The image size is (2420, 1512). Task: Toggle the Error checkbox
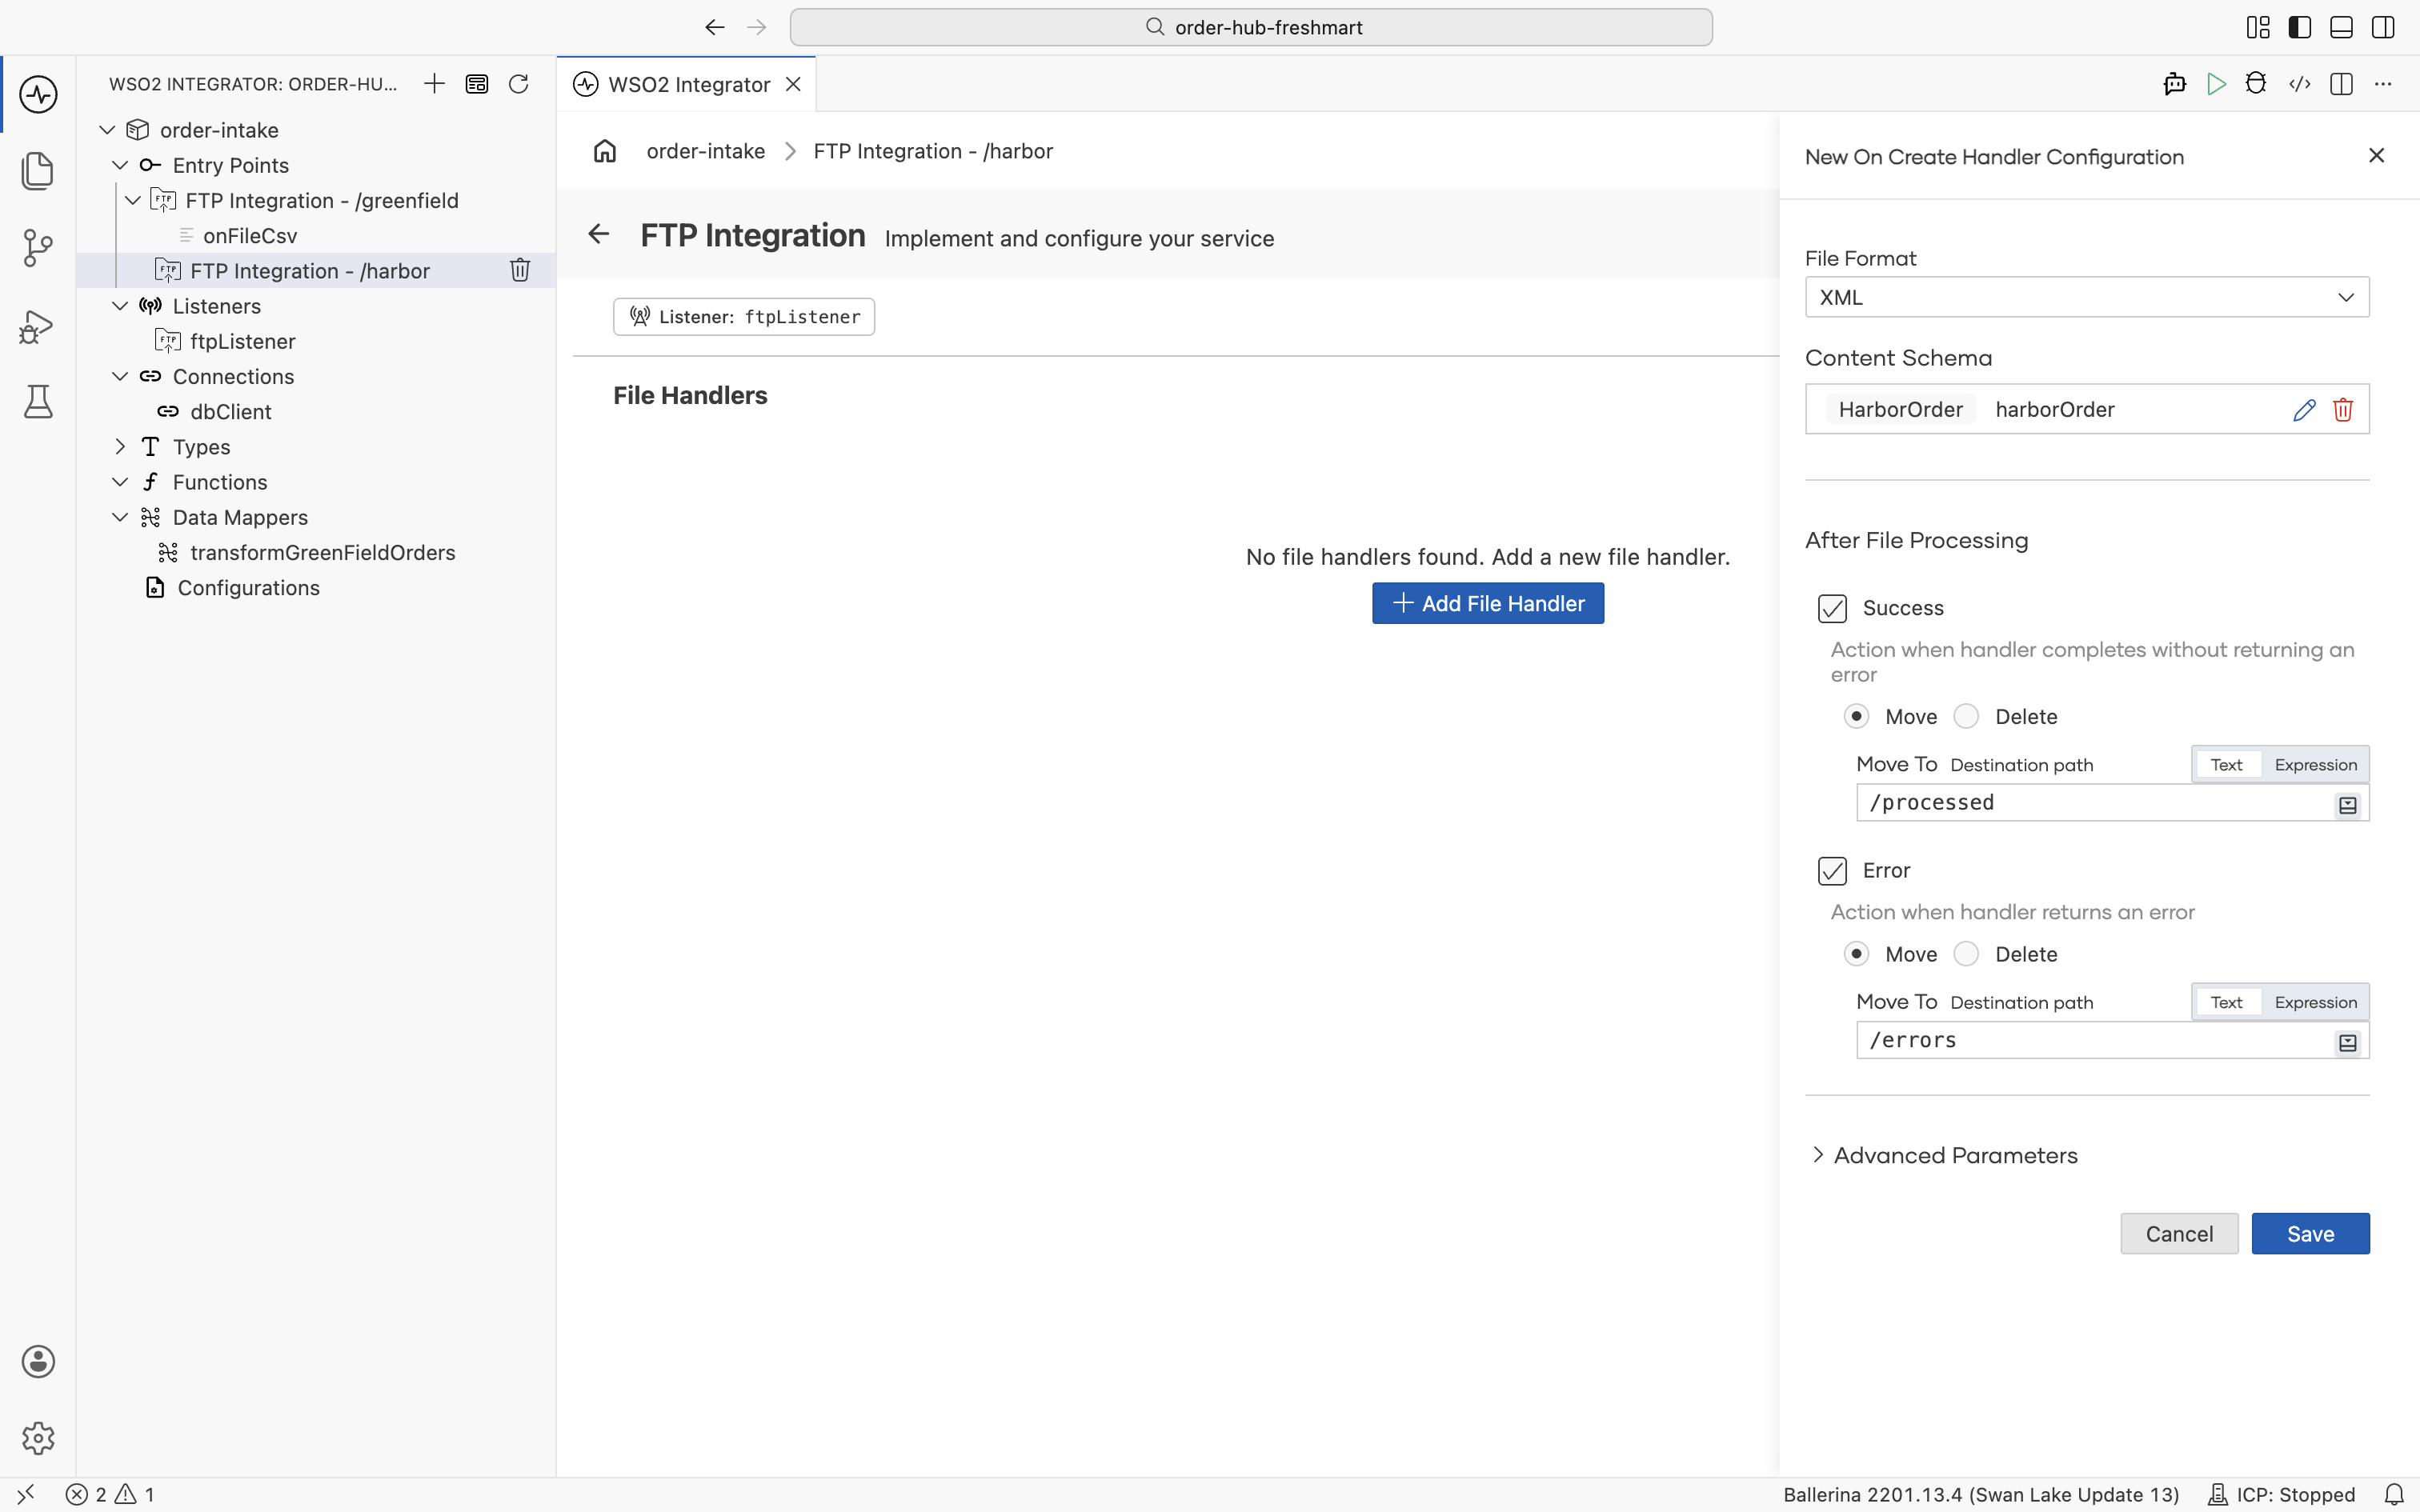[1832, 871]
